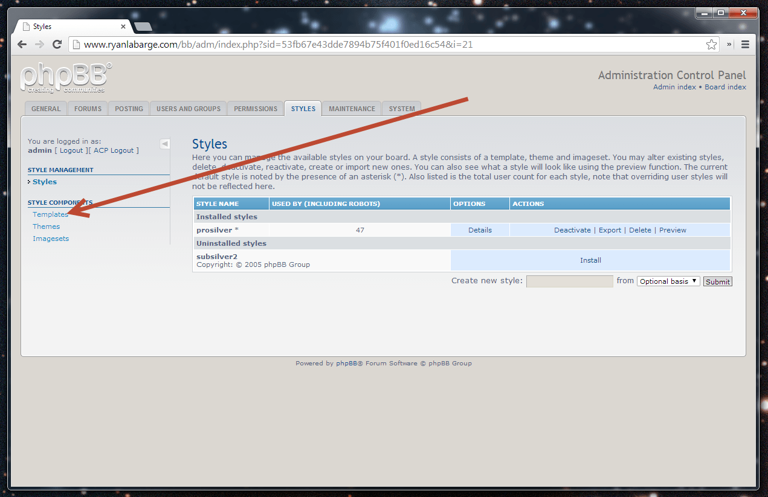Viewport: 768px width, 497px height.
Task: Switch to the Permissions tab
Action: pos(256,109)
